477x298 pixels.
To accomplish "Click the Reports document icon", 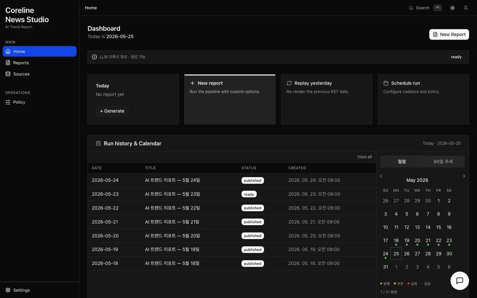I will (8, 63).
